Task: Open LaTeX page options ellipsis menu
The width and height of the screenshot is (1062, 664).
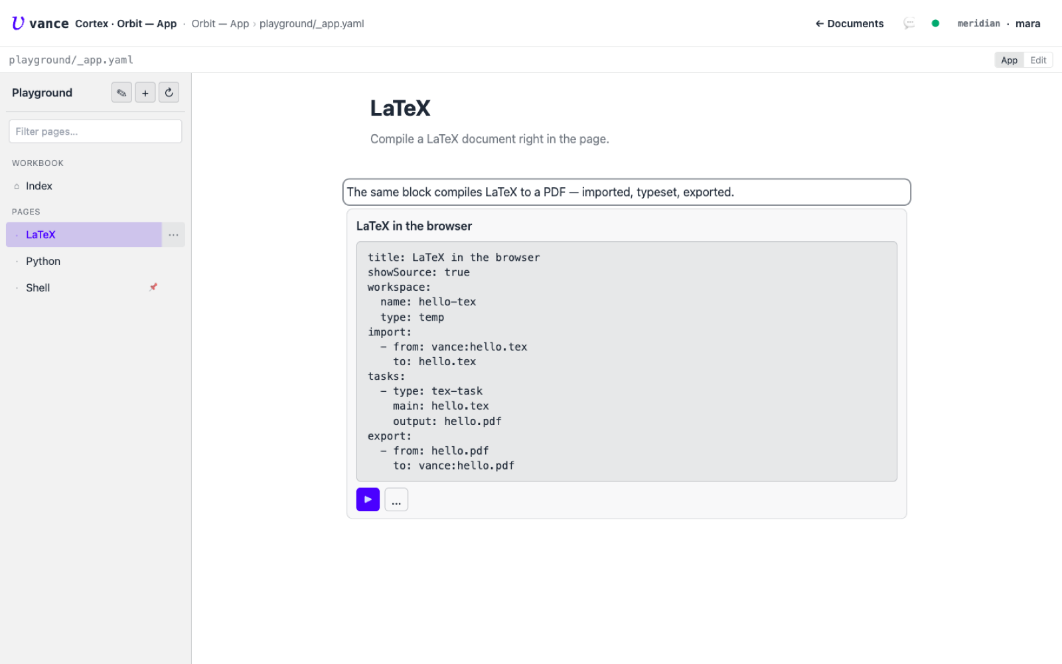Action: click(173, 234)
